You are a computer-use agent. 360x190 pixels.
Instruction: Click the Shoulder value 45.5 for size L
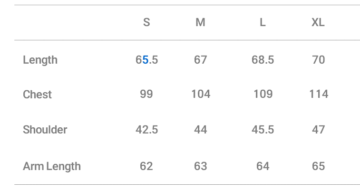[x=263, y=130]
